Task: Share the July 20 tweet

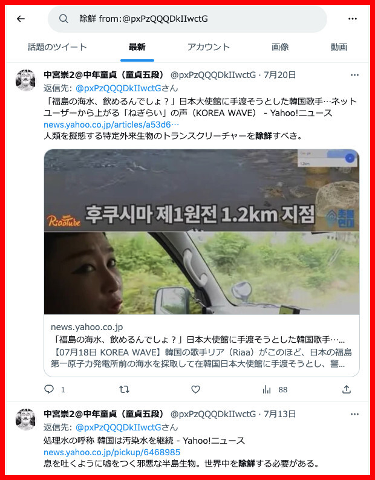Action: pyautogui.click(x=346, y=389)
